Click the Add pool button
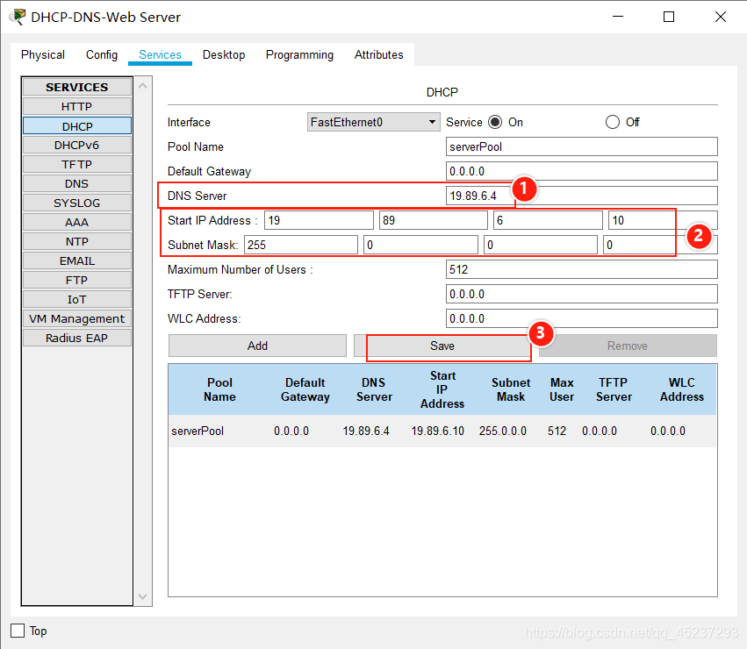The height and width of the screenshot is (649, 747). [257, 346]
